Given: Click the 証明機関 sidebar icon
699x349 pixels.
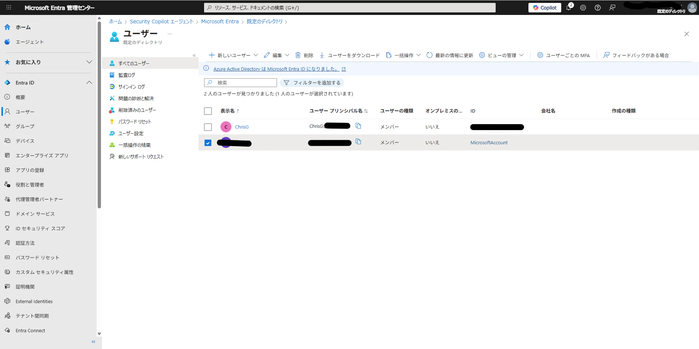Looking at the screenshot, I should 7,286.
